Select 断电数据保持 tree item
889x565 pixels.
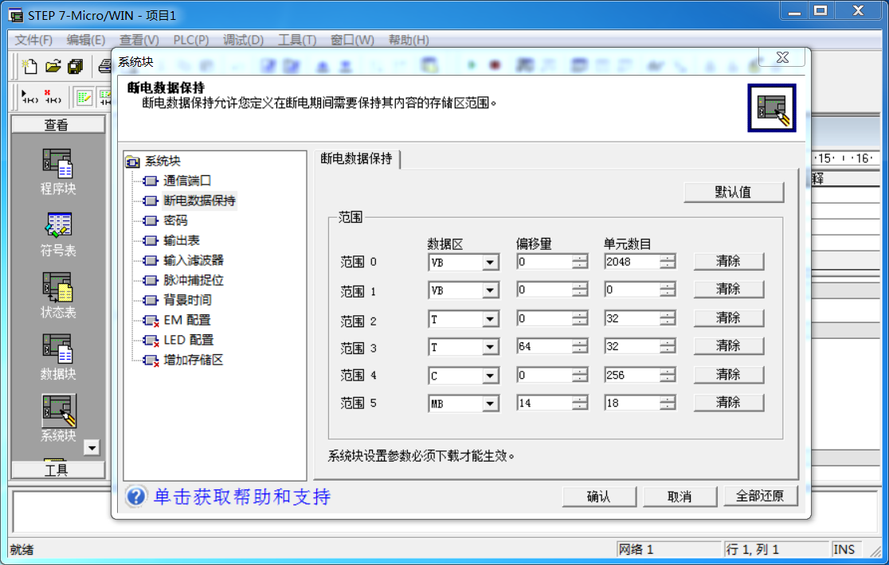pyautogui.click(x=199, y=201)
